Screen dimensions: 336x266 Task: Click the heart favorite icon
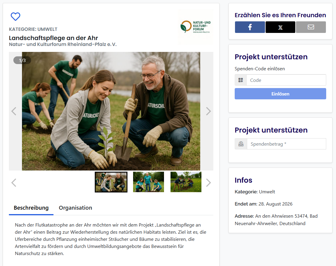15,17
